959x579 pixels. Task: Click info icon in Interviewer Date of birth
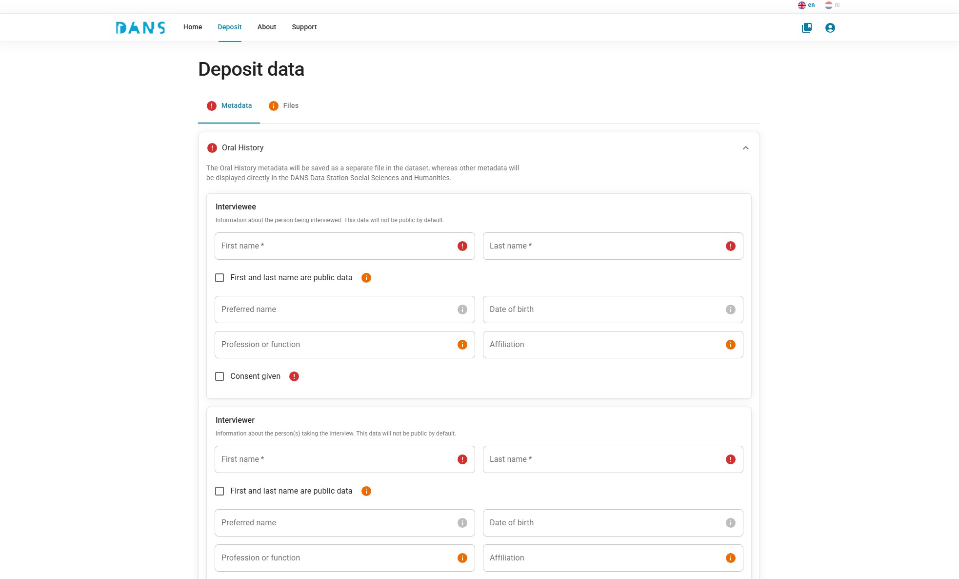731,523
